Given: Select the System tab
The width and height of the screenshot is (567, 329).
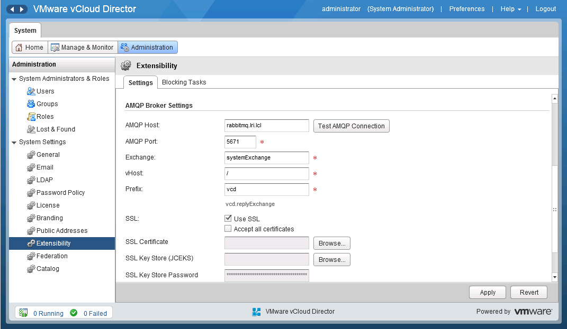Looking at the screenshot, I should pyautogui.click(x=25, y=30).
